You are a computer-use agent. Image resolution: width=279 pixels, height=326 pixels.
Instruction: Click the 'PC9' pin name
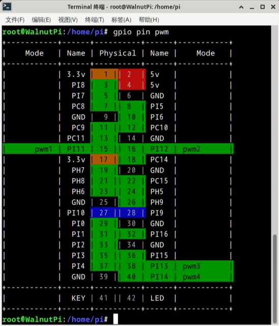coord(78,127)
